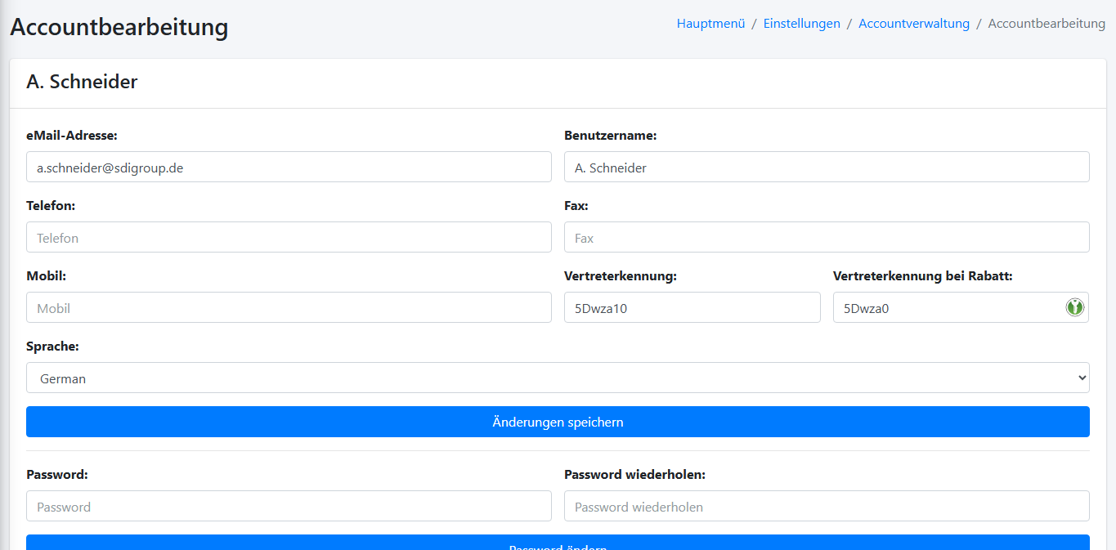Click the eMail-Adresse label
Viewport: 1116px width, 550px height.
point(72,136)
